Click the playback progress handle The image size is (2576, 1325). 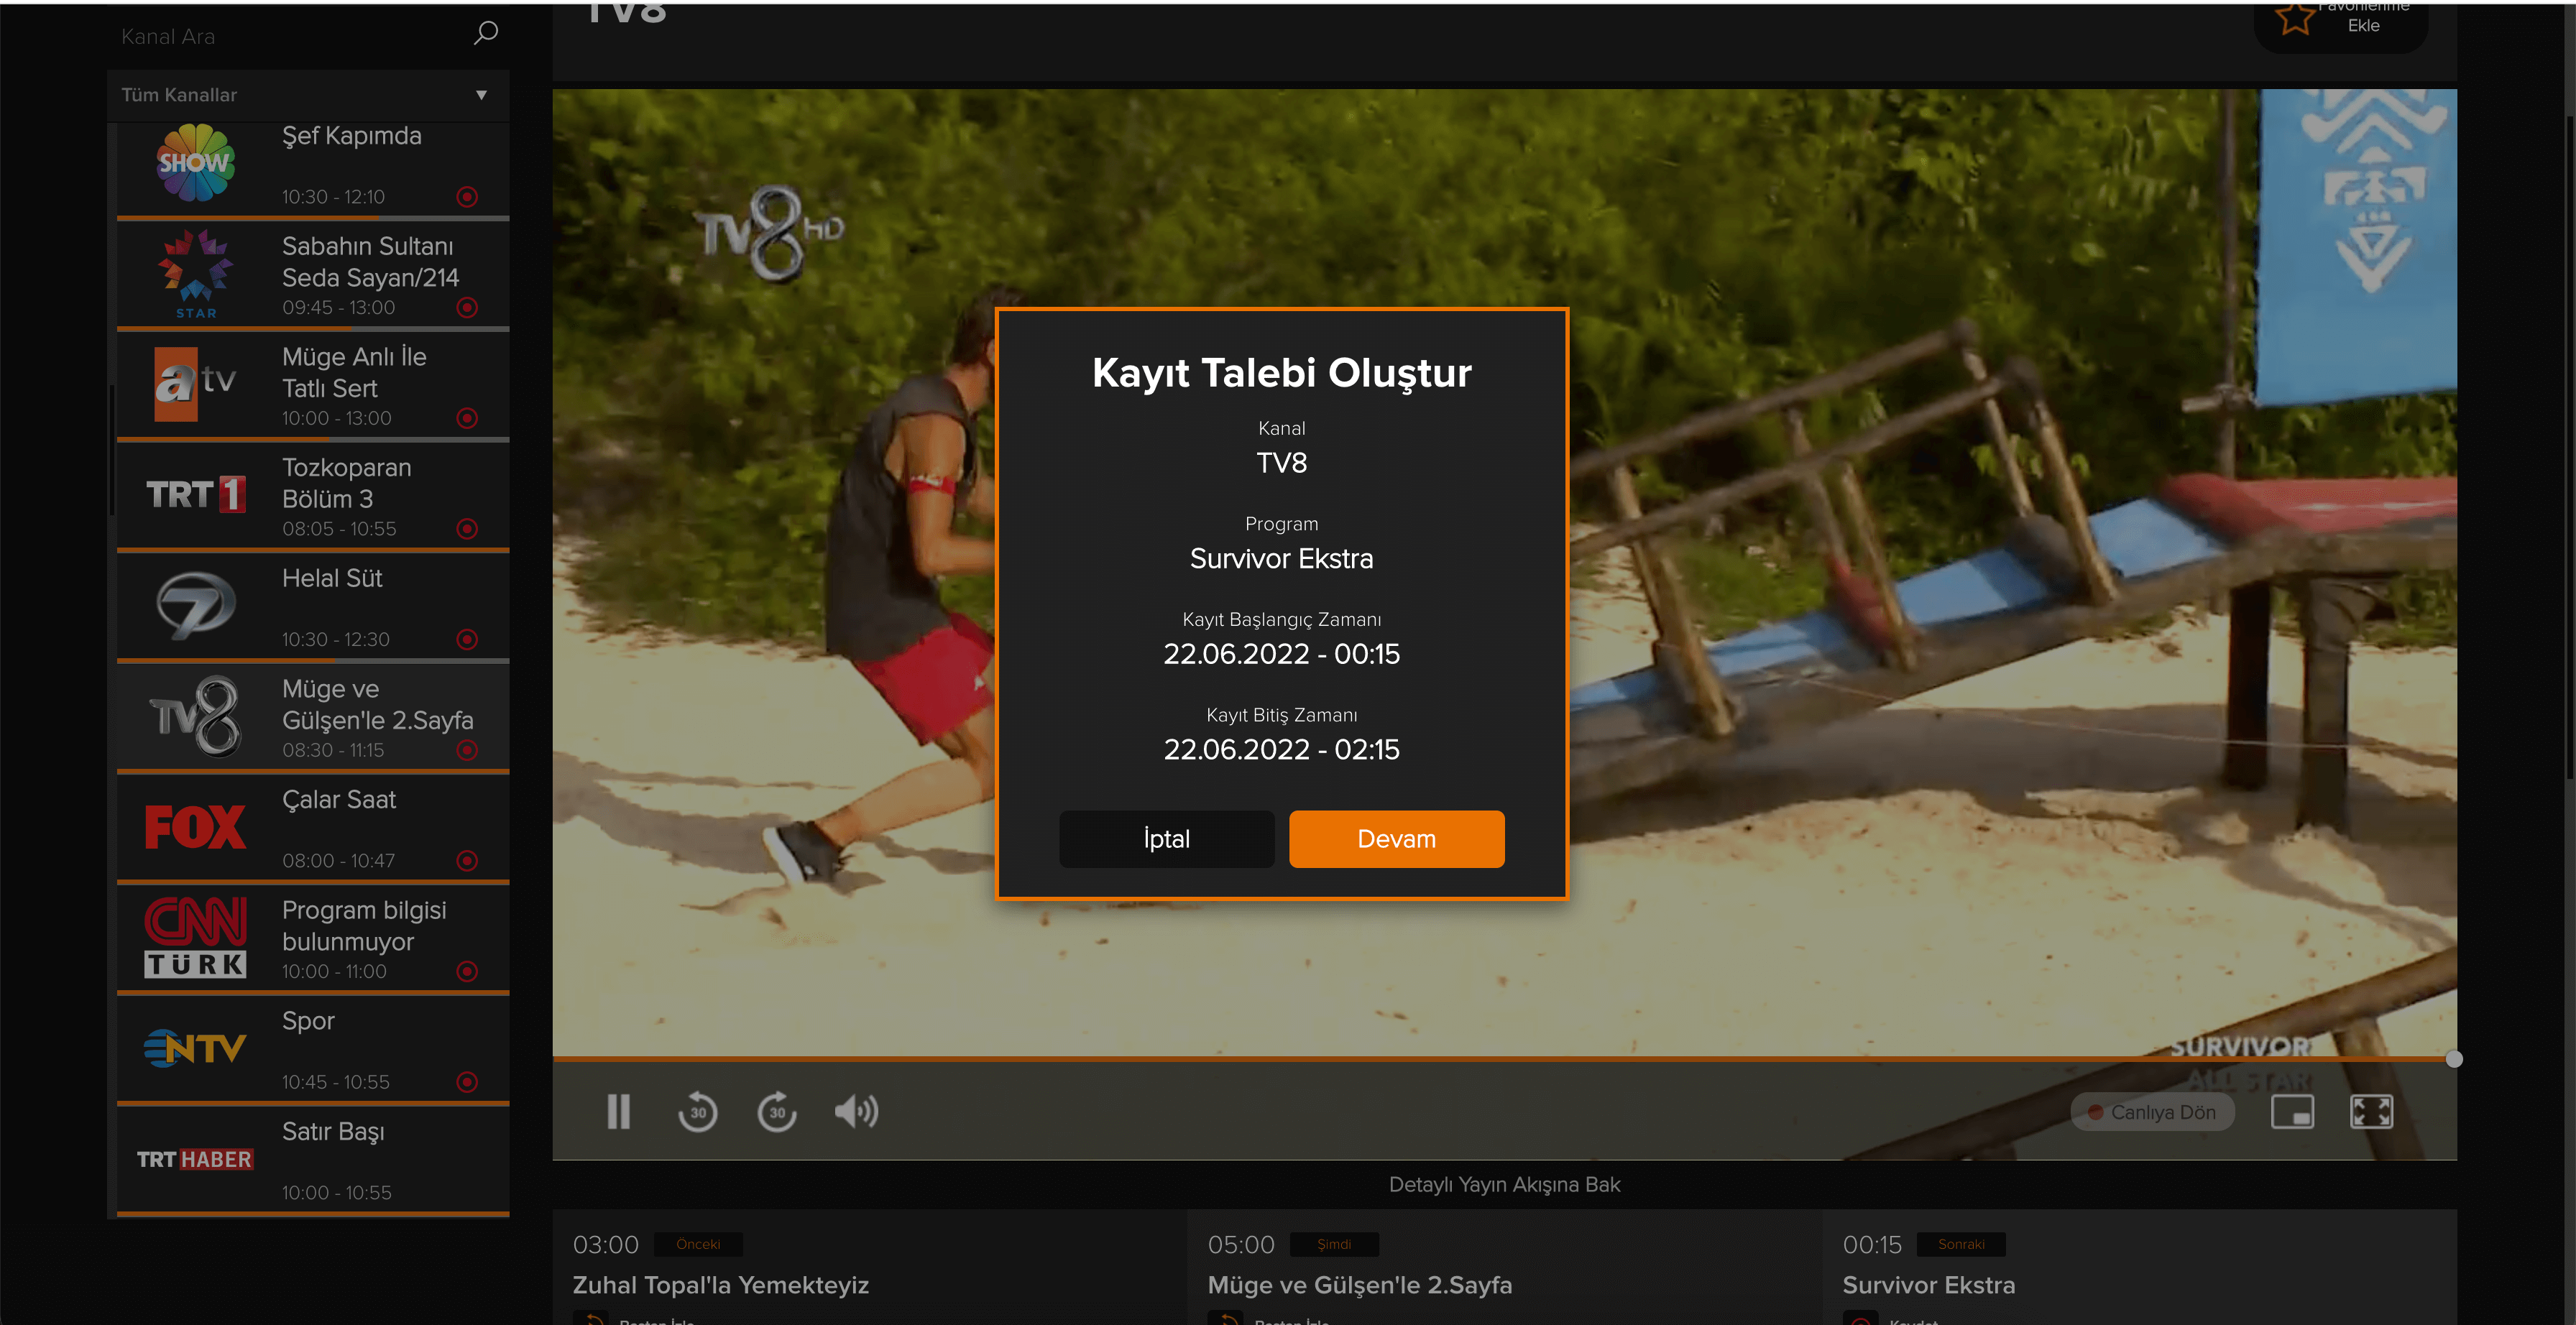[2453, 1059]
